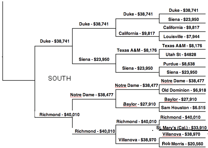Select Utah St - $4828 entry
Screen dimensions: 208x148
point(181,54)
